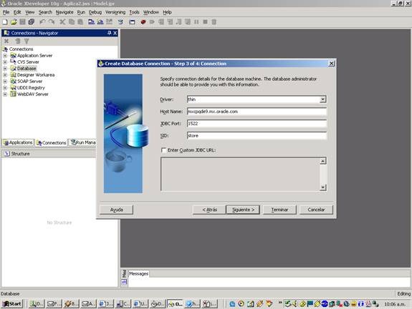The width and height of the screenshot is (412, 309).
Task: Expand the CVS Server tree node
Action: [x=5, y=62]
